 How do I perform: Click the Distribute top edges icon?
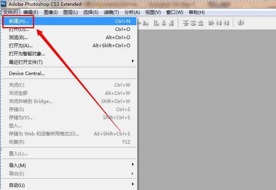[186, 23]
